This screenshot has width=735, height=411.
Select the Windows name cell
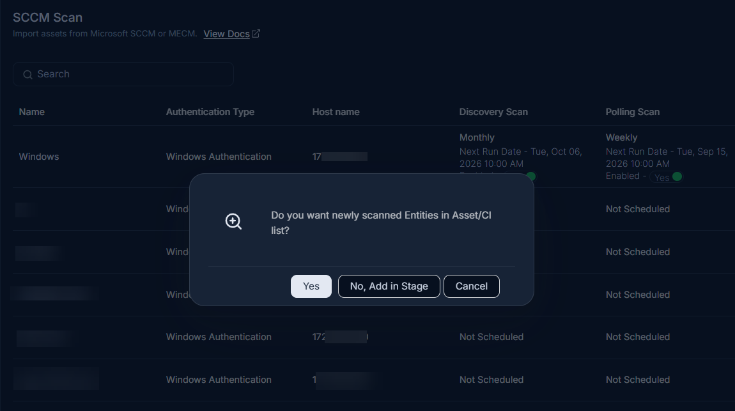[x=39, y=157]
